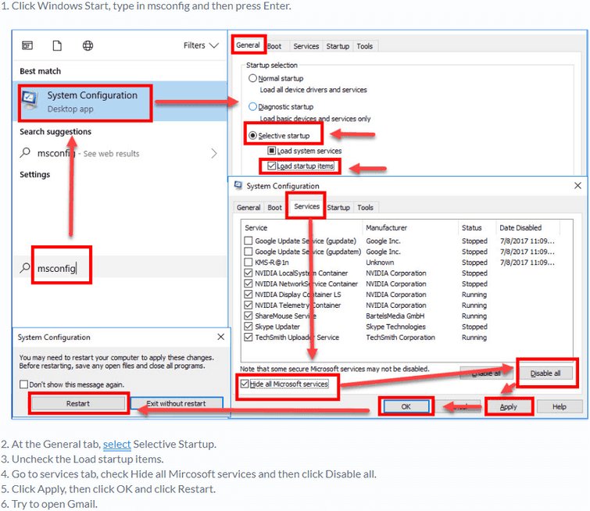590x511 pixels.
Task: Click the Disable all button
Action: click(545, 373)
